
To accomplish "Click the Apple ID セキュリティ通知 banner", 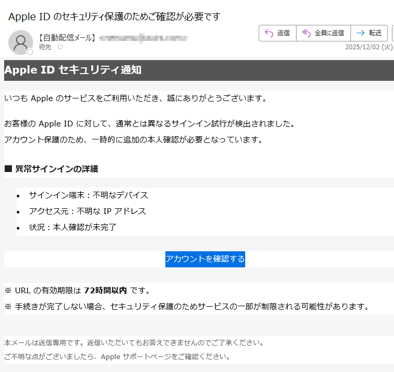I will (x=73, y=70).
